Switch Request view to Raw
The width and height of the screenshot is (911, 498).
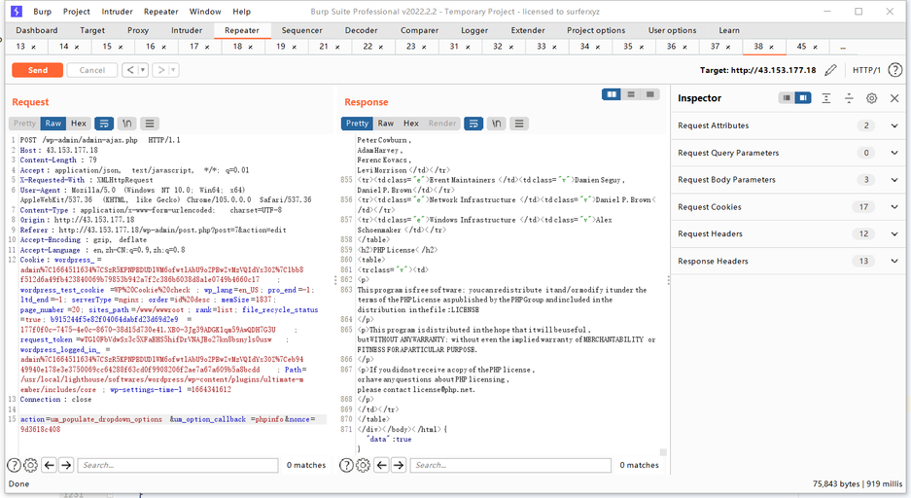53,124
